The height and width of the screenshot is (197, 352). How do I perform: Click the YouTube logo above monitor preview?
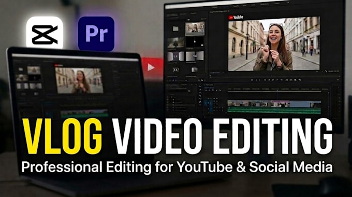(236, 17)
